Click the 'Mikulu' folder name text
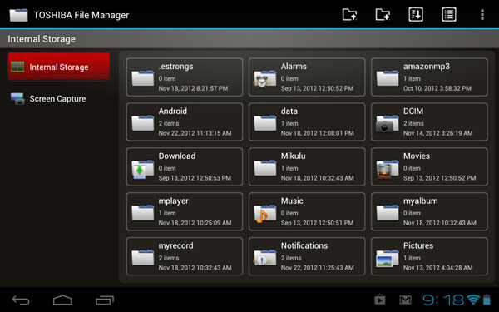The image size is (499, 312). point(293,156)
